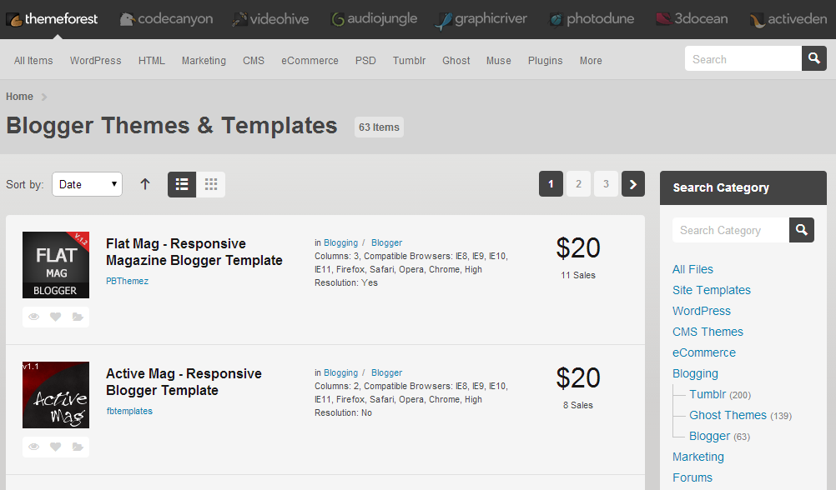Open the HTML navigation item
Image resolution: width=836 pixels, height=490 pixels.
coord(151,61)
